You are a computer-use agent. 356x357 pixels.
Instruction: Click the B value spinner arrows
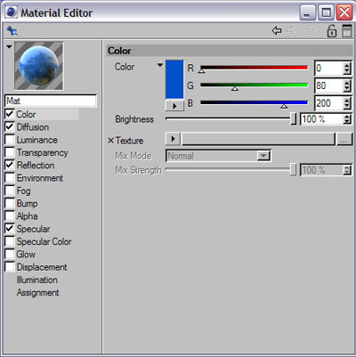click(x=347, y=103)
